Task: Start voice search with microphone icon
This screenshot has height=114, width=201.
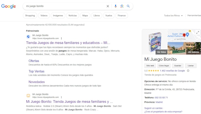Action: click(x=116, y=6)
